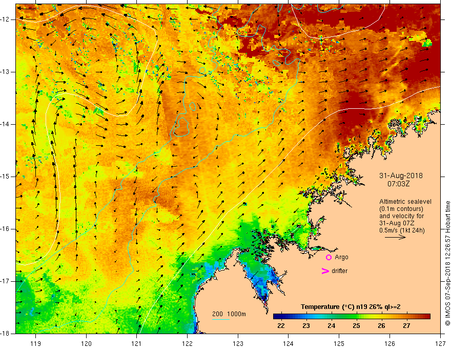Click color bar value 27
The image size is (451, 349).
pyautogui.click(x=406, y=326)
